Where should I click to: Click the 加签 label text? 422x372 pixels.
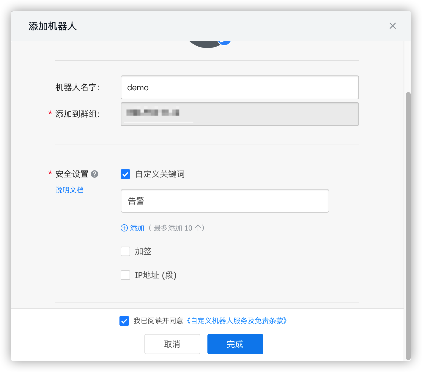tap(143, 251)
